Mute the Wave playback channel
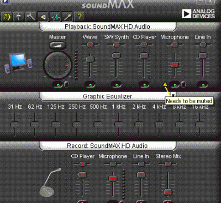Viewport: 221px width, 203px height. pos(90,85)
